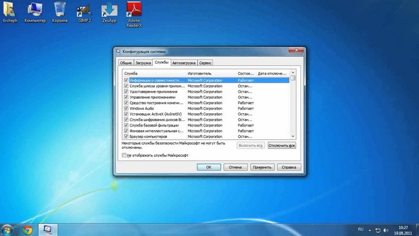Open the Сервис tab

pyautogui.click(x=205, y=63)
